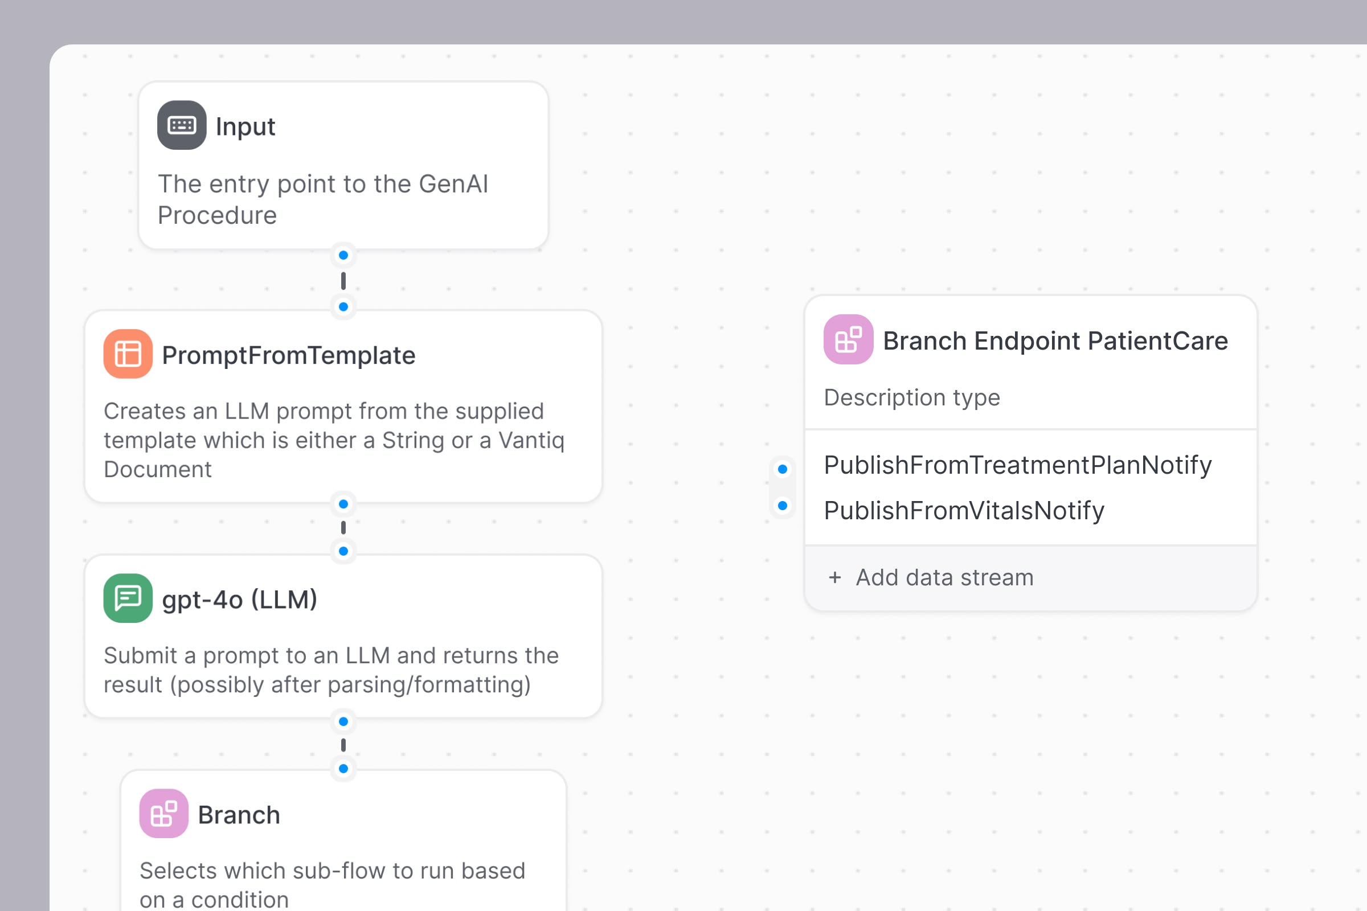Click the Input node keyboard icon
The width and height of the screenshot is (1367, 911).
181,125
